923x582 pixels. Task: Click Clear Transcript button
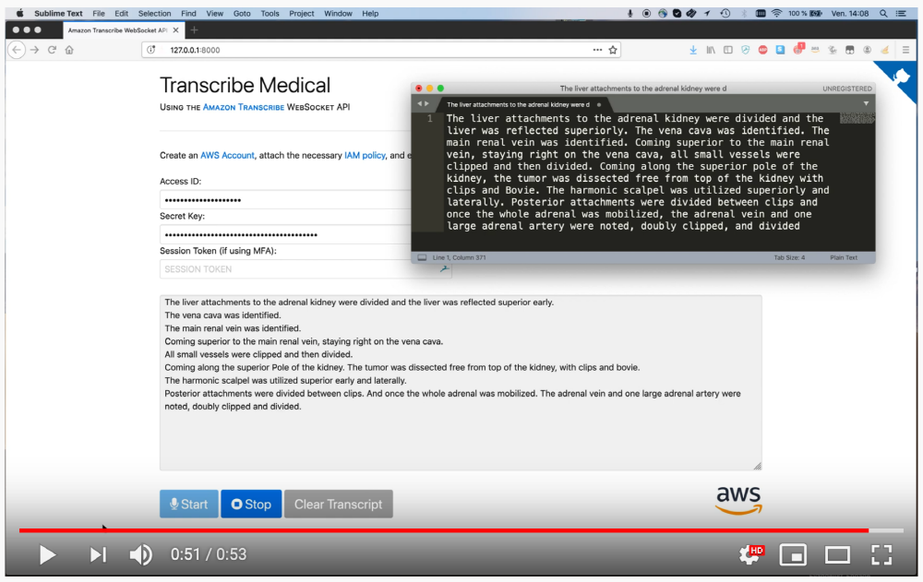pos(338,505)
